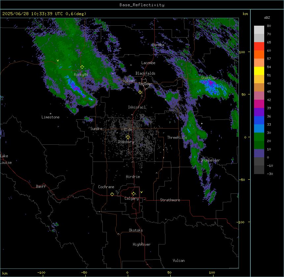This screenshot has width=284, height=277.
Task: Click the yellow diamond marker above RockyMH
Action: 82,67
